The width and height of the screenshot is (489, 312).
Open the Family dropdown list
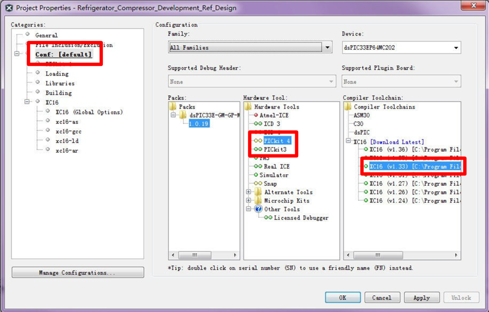327,48
